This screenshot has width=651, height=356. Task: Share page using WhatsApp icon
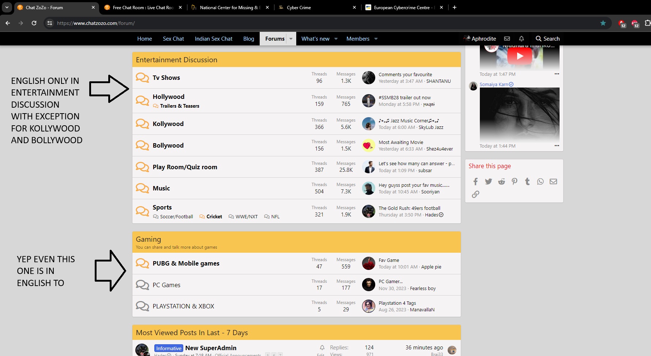[540, 182]
